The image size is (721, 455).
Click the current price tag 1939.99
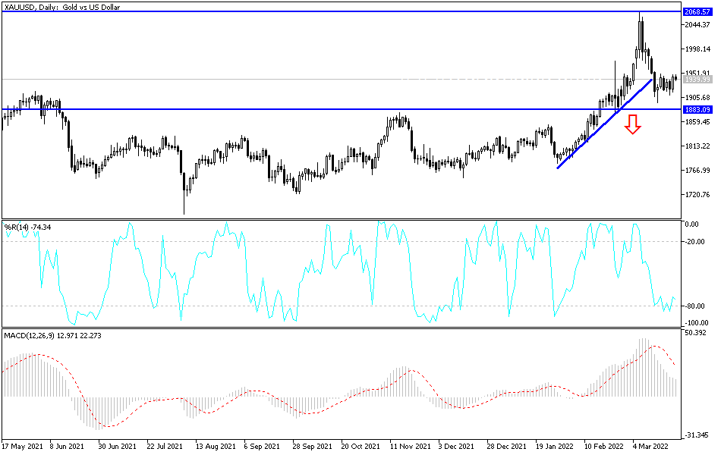(x=697, y=80)
